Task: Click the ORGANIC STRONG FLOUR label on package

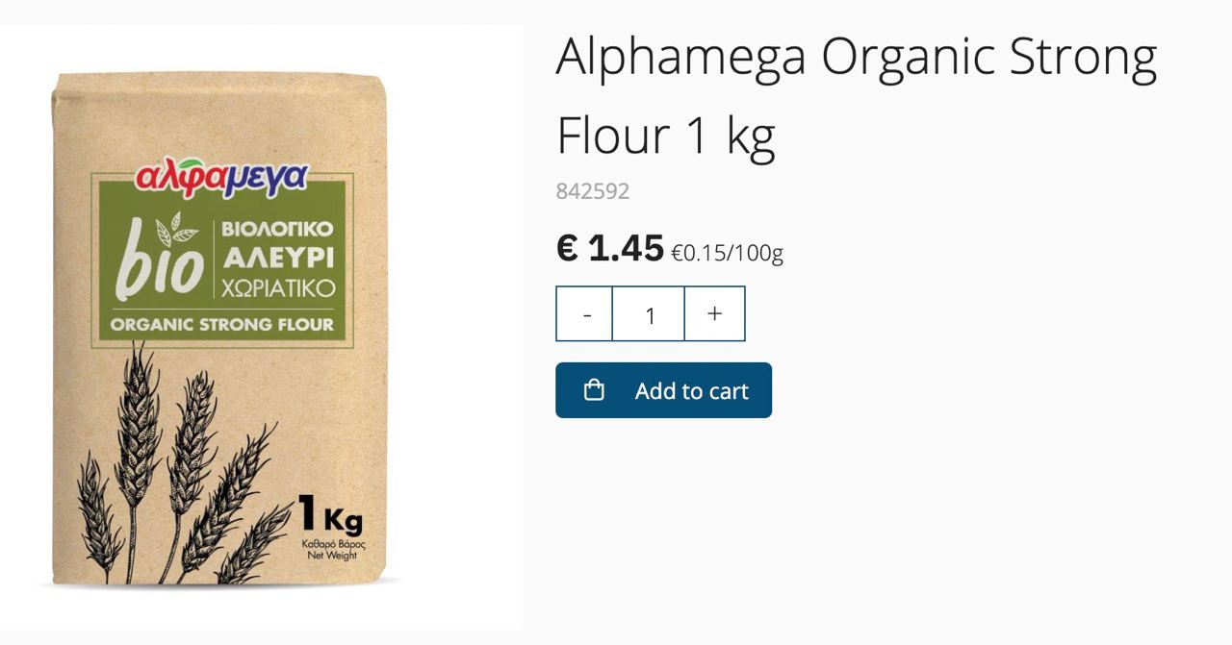Action: pos(222,325)
